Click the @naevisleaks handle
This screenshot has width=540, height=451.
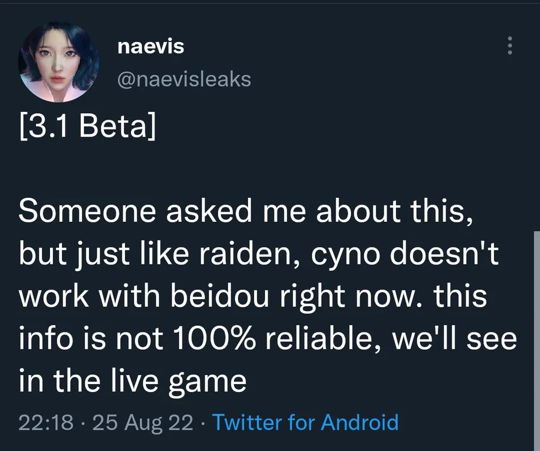[184, 79]
